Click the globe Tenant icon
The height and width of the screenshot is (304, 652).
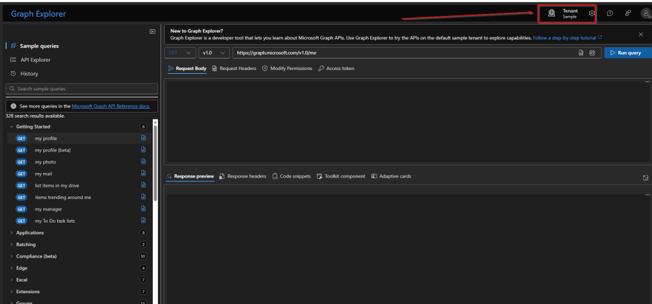pyautogui.click(x=551, y=13)
